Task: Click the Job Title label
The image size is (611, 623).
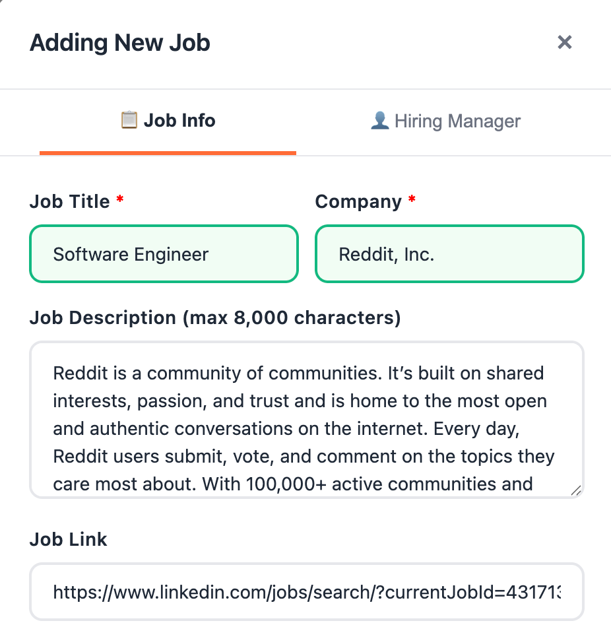Action: pyautogui.click(x=70, y=202)
